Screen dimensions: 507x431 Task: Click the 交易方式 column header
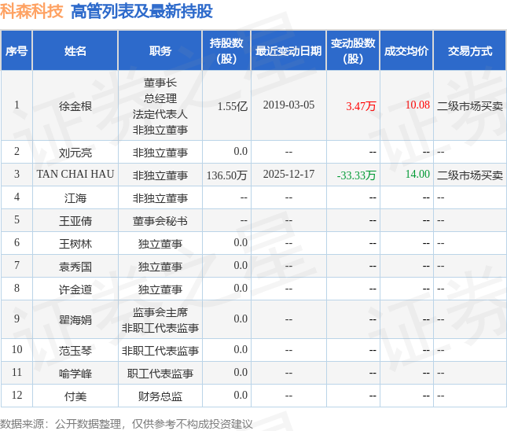tap(470, 51)
